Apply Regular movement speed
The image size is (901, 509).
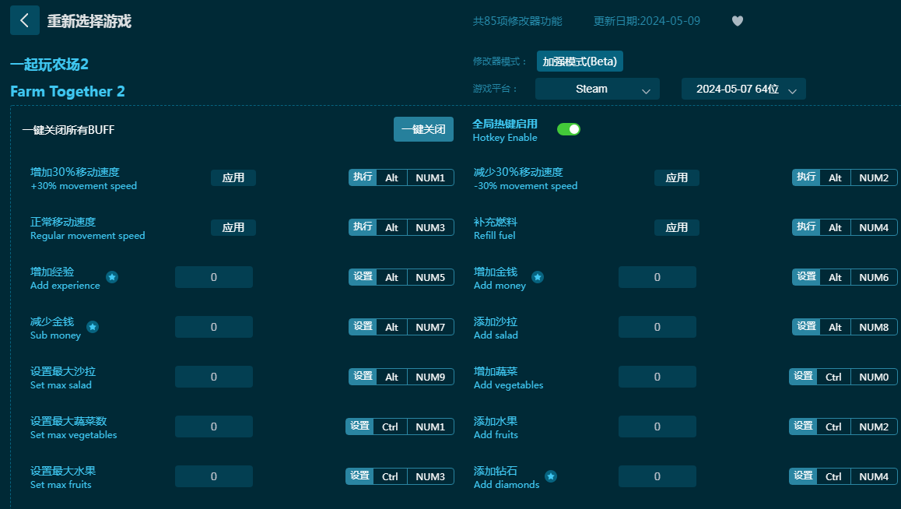[233, 227]
